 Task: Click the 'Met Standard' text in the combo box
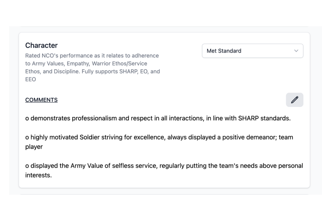click(x=224, y=51)
